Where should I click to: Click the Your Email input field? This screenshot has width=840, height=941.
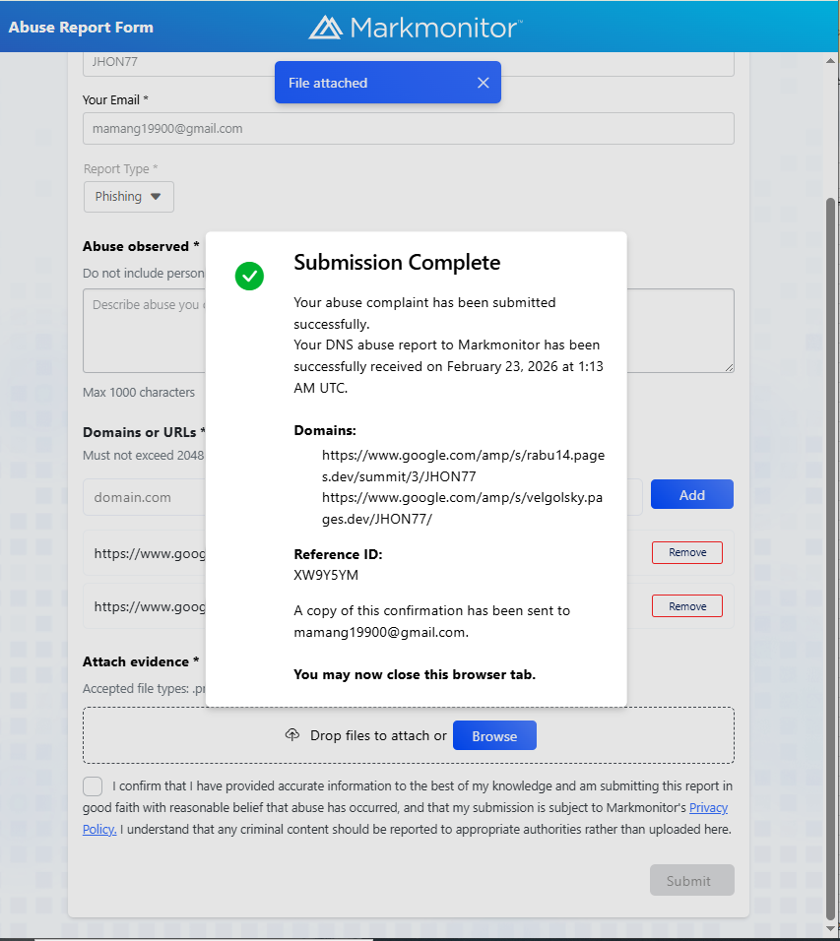pos(409,128)
